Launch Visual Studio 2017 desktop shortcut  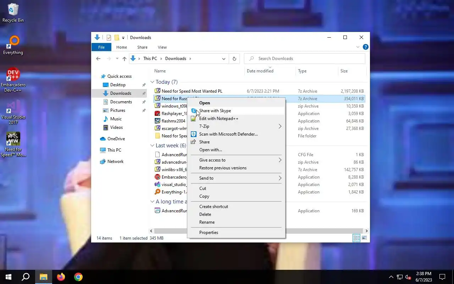coord(13,112)
